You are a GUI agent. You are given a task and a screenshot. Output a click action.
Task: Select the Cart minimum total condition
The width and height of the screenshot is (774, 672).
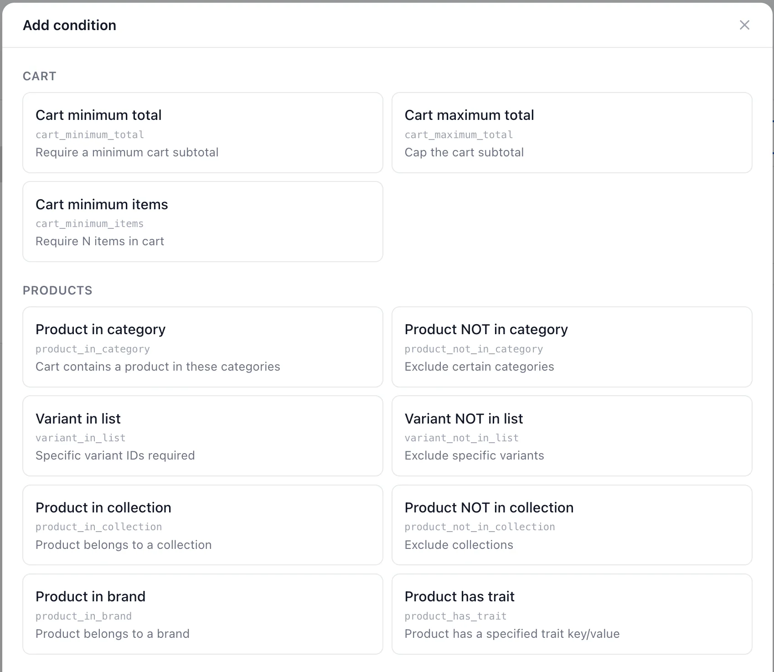[202, 133]
